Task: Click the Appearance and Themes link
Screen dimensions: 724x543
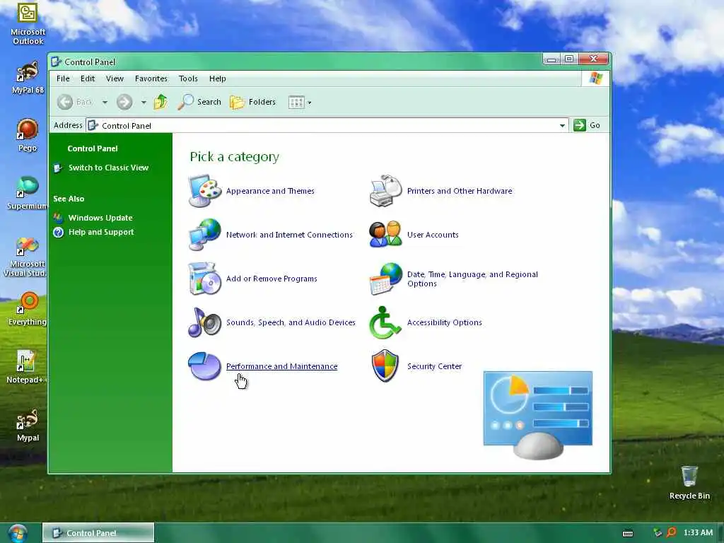Action: [x=270, y=191]
